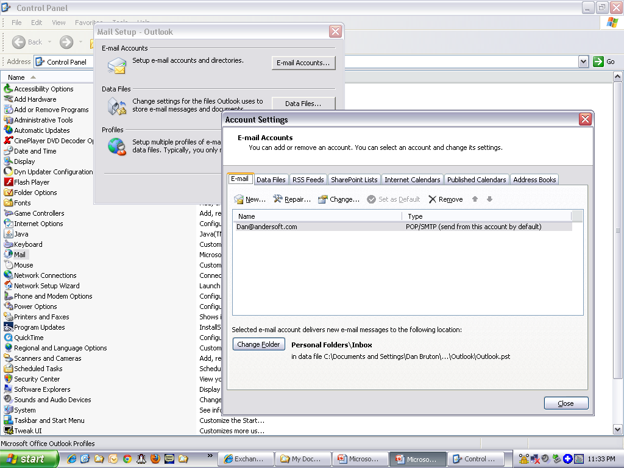Launch Internet Explorer from quick launch

coord(72,459)
